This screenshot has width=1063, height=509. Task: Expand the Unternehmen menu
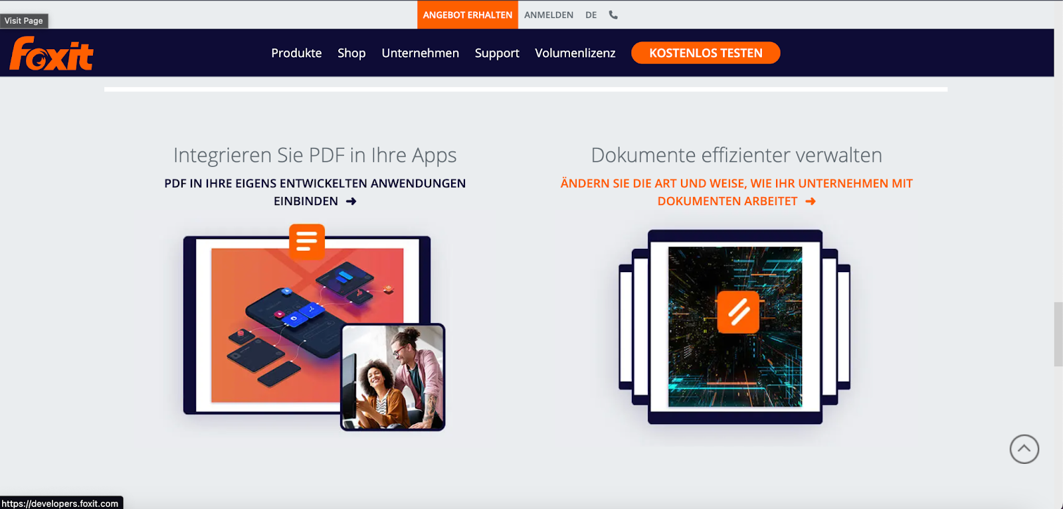click(x=420, y=53)
